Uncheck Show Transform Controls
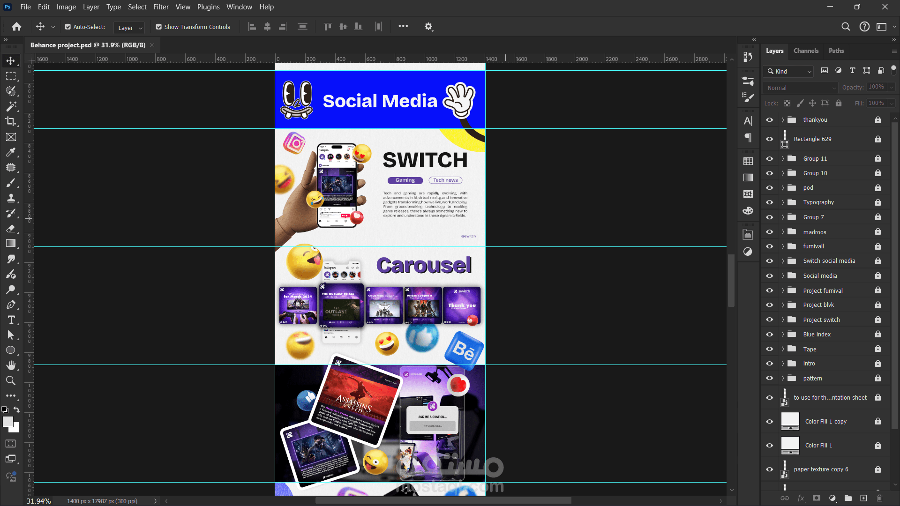 [159, 27]
